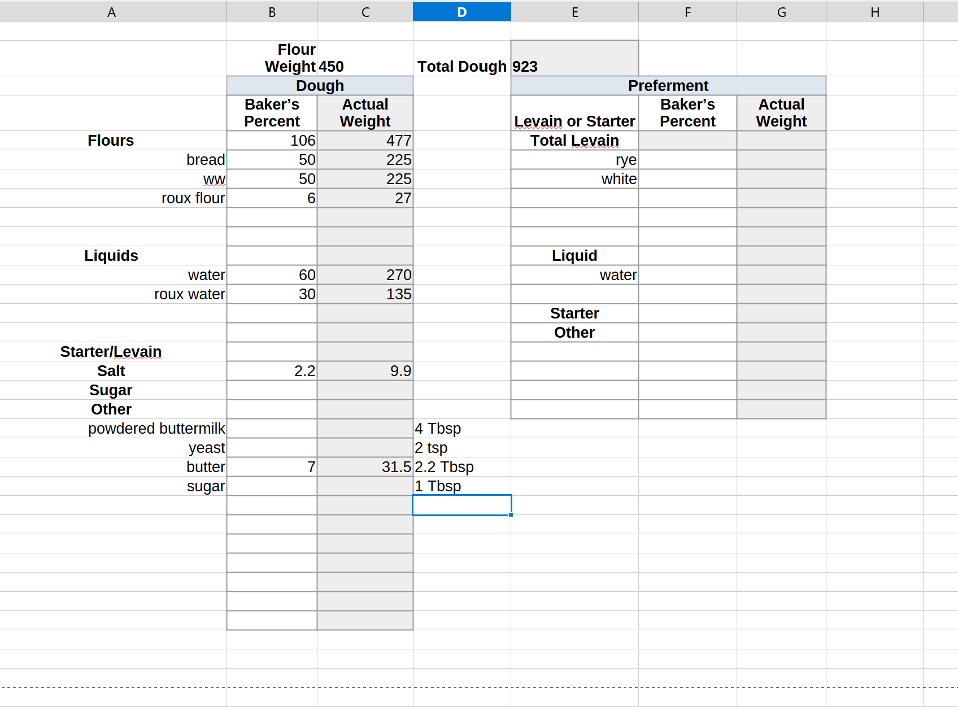958x707 pixels.
Task: Select the column A header
Action: [x=112, y=12]
